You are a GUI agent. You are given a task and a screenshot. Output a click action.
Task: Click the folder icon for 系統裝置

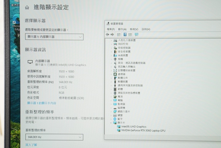coord(115,55)
